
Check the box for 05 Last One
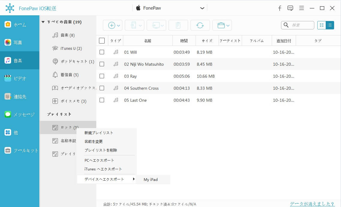point(102,100)
